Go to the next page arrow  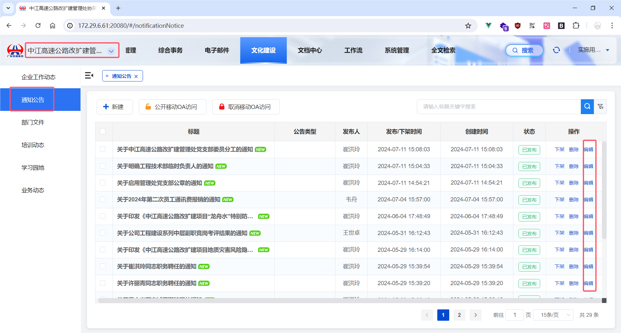pyautogui.click(x=475, y=315)
